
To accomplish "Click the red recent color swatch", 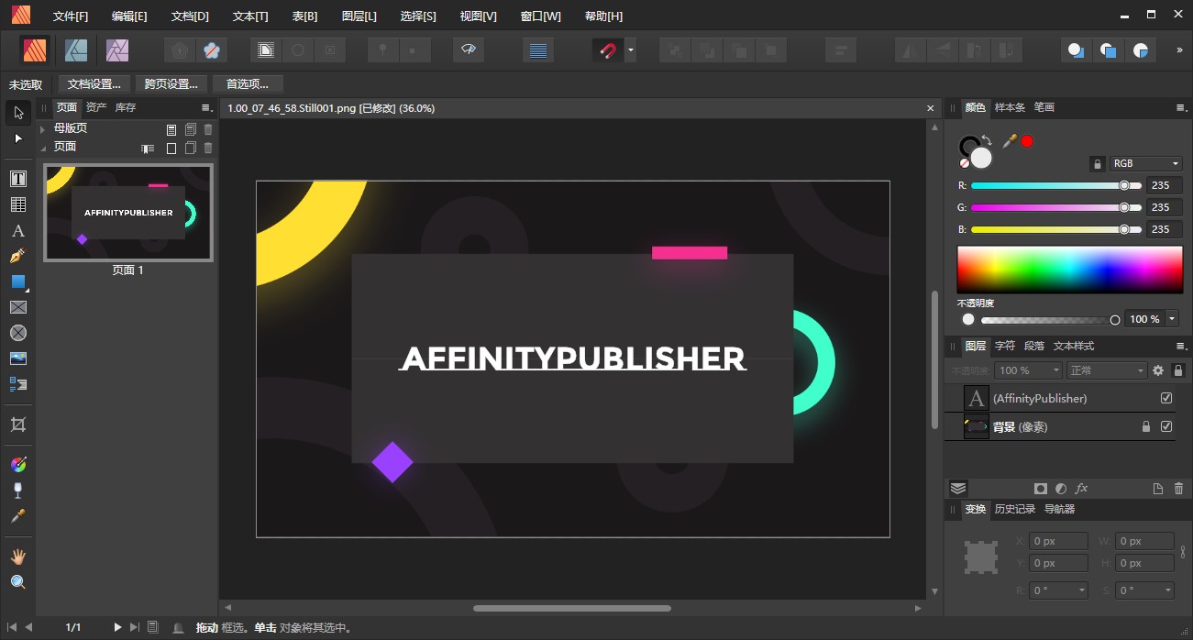I will [1027, 141].
